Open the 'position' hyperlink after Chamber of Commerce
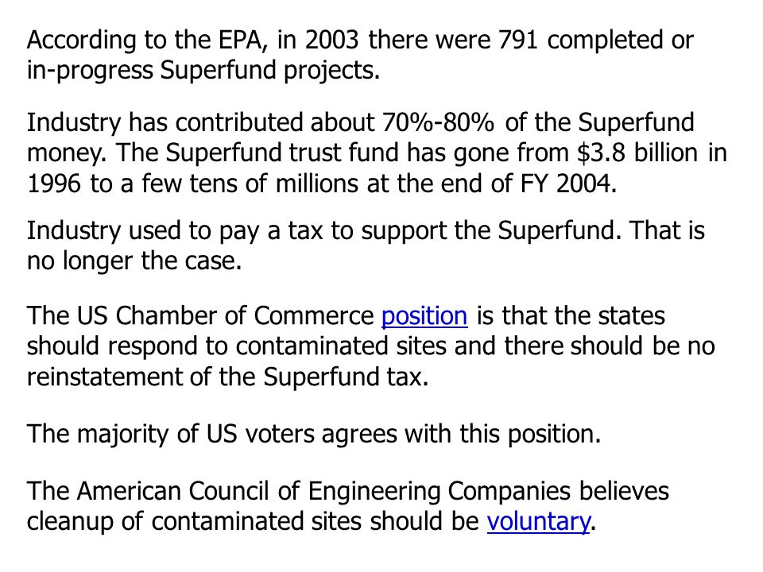 424,316
